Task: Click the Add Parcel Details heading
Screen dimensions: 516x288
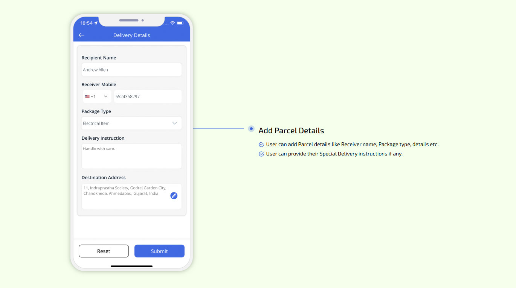Action: [291, 131]
